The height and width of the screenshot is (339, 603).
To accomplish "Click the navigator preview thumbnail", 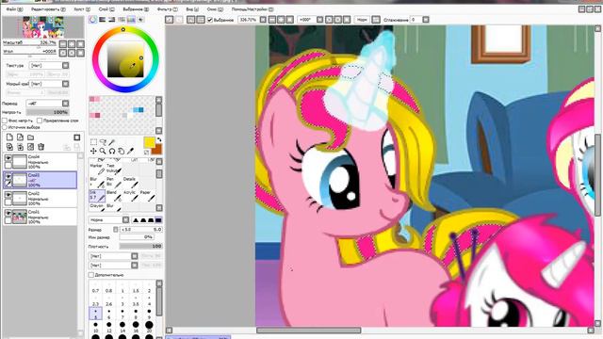I will point(43,27).
